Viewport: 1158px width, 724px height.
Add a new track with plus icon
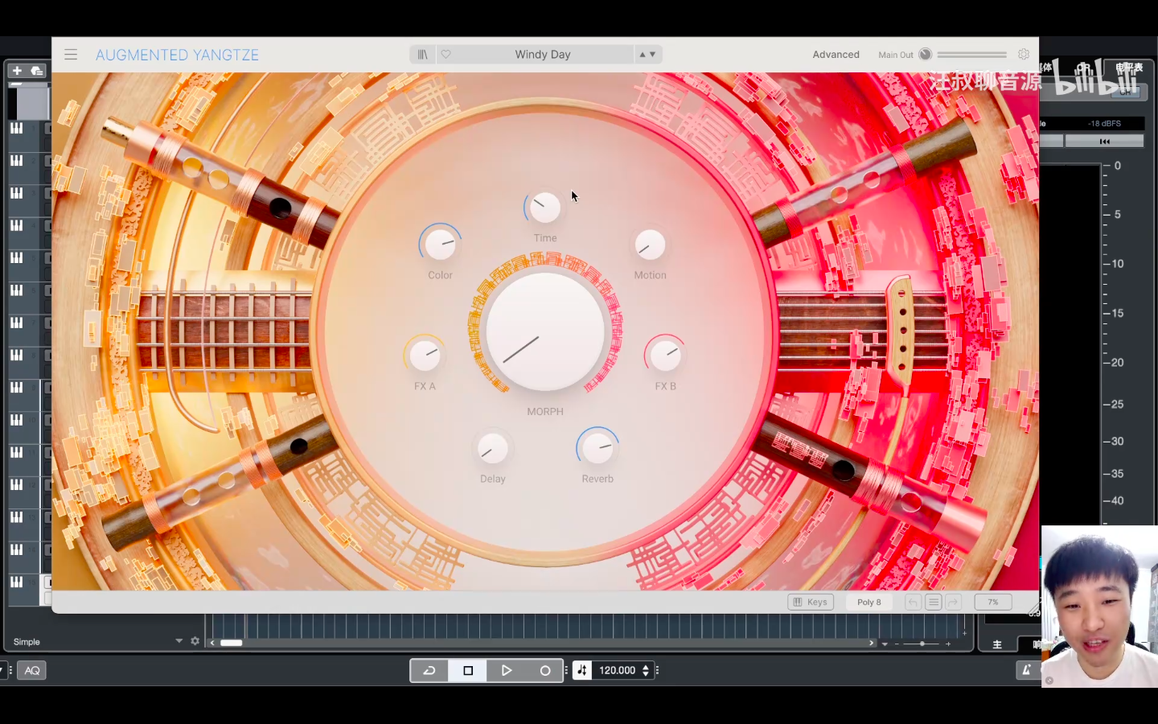click(x=17, y=71)
